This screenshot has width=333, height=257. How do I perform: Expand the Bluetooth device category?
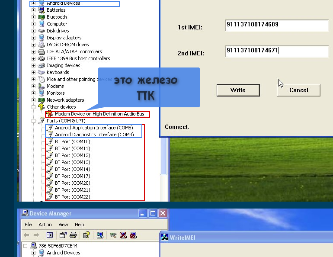(33, 17)
